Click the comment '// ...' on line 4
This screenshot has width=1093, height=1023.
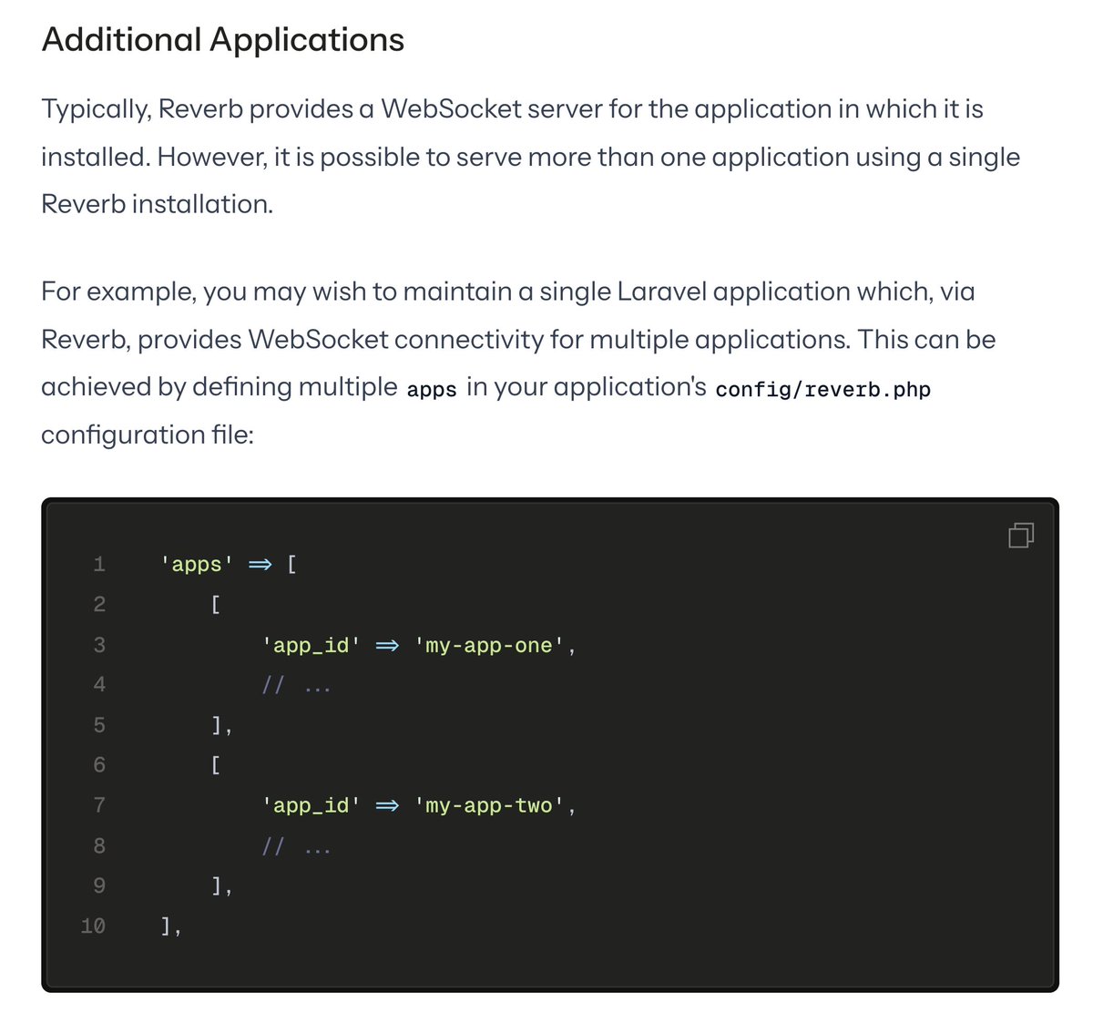(x=297, y=685)
